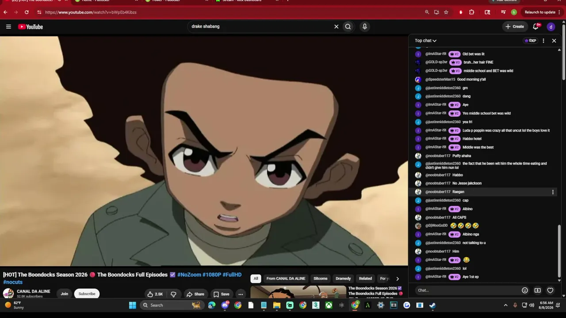Open the recommended Boondocks video thumbnail
The width and height of the screenshot is (566, 318).
[x=298, y=292]
